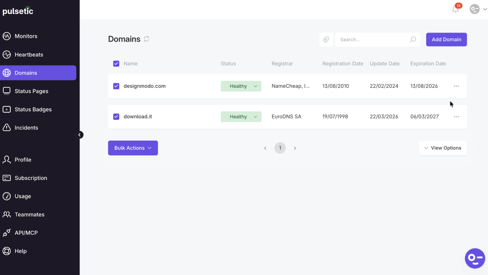
Task: Click the Expiration Date column header
Action: click(x=428, y=63)
